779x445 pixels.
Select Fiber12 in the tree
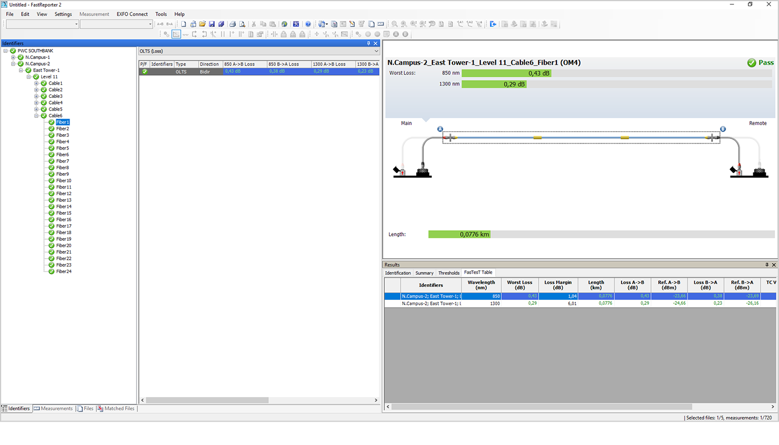(63, 194)
